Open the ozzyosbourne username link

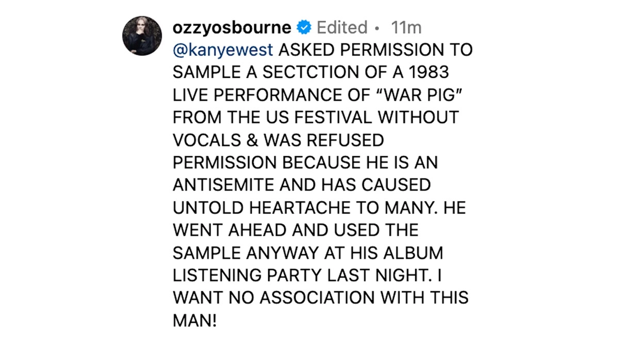click(x=232, y=27)
